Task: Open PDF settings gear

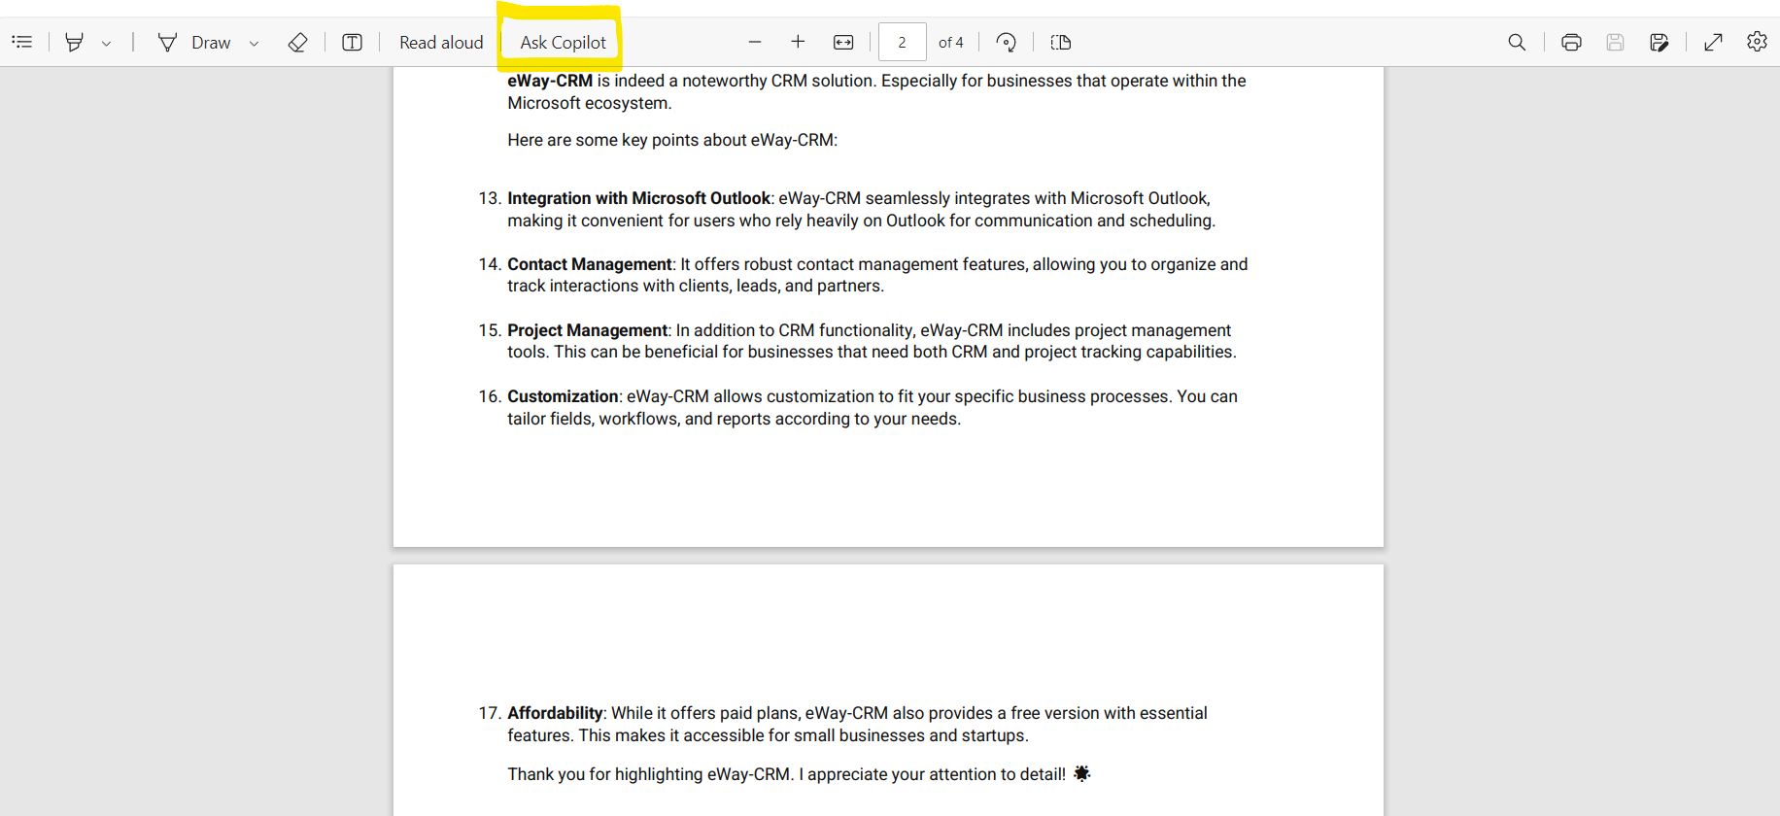Action: click(1757, 42)
